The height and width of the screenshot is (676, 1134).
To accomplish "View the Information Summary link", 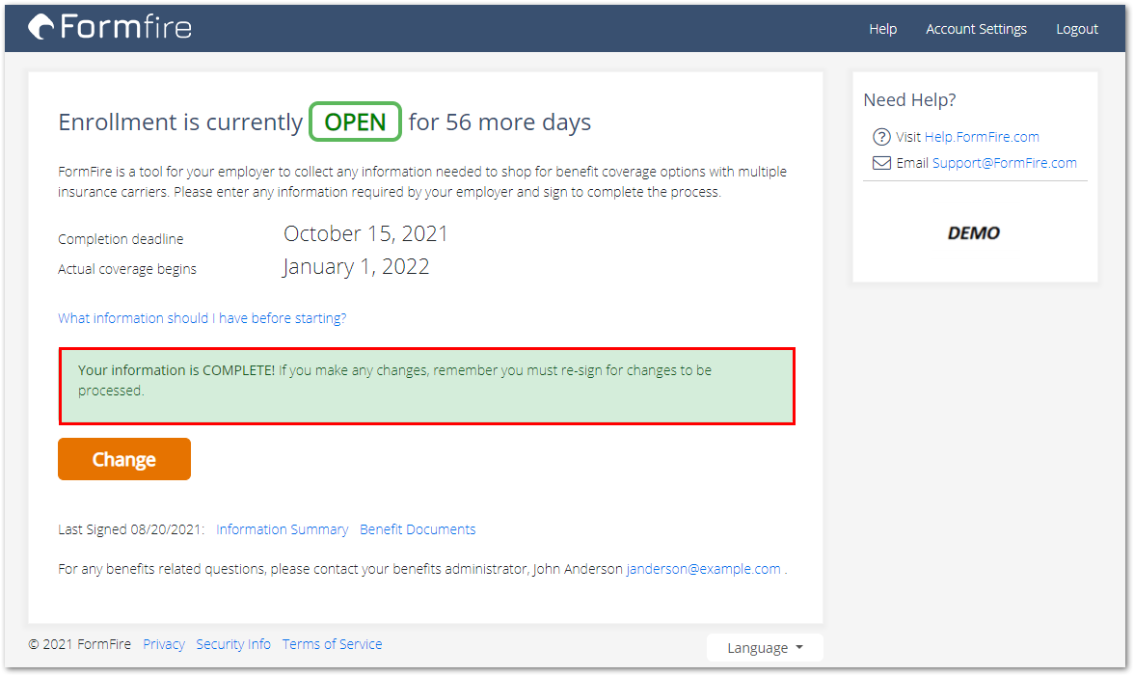I will (282, 529).
